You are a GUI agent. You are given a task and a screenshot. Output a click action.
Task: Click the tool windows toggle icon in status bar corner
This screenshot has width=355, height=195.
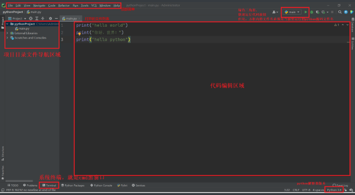click(x=3, y=190)
